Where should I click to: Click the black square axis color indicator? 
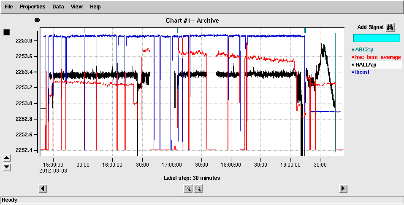coord(7,32)
